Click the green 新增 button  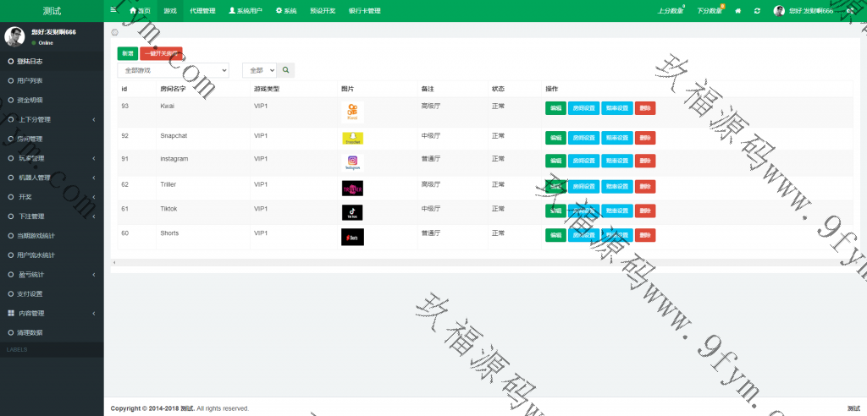pyautogui.click(x=127, y=53)
